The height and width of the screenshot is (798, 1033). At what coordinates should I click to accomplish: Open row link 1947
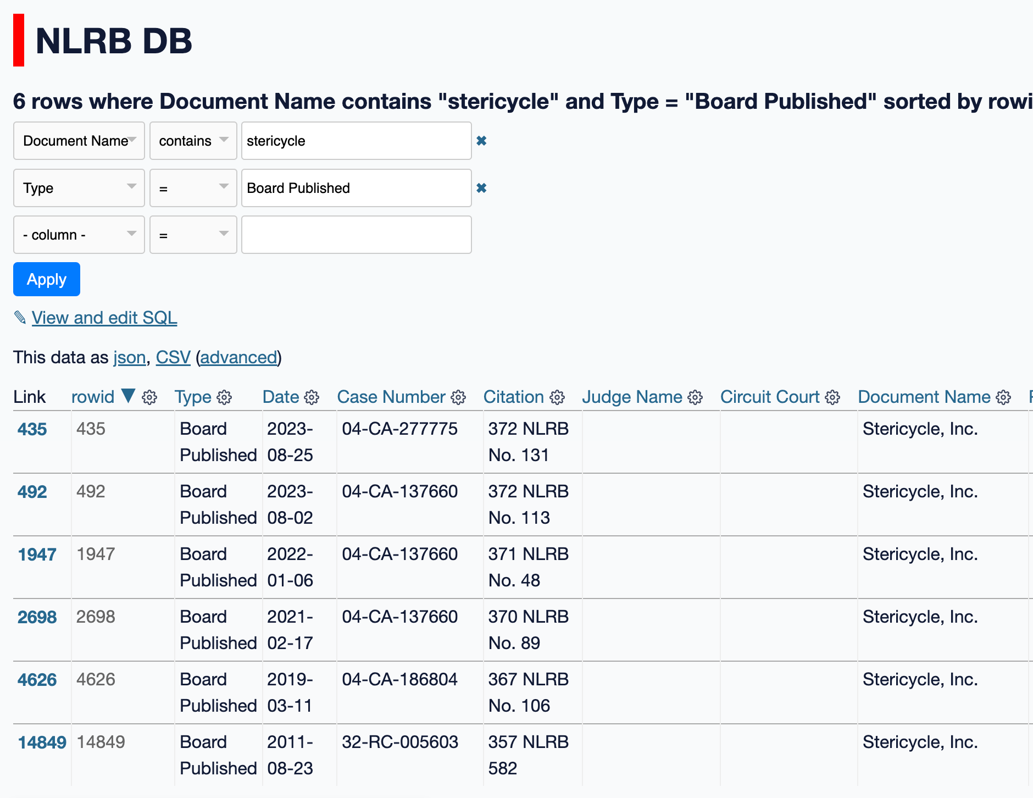(37, 555)
